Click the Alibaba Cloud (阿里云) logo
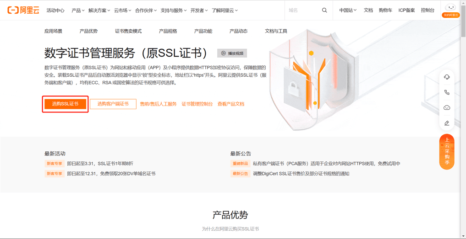This screenshot has height=239, width=466. click(x=23, y=10)
